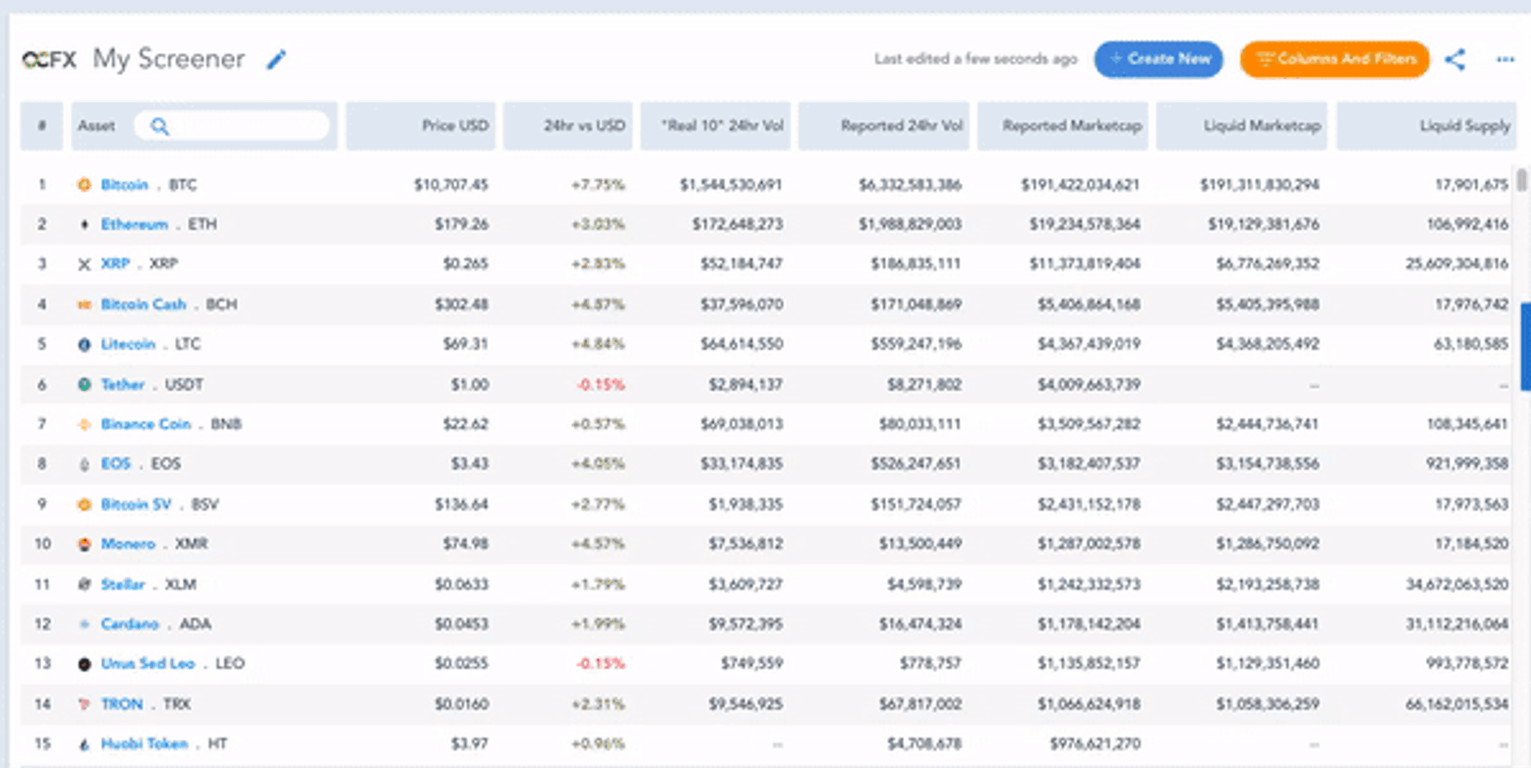Click the search magnifier icon in Asset field

pyautogui.click(x=160, y=126)
